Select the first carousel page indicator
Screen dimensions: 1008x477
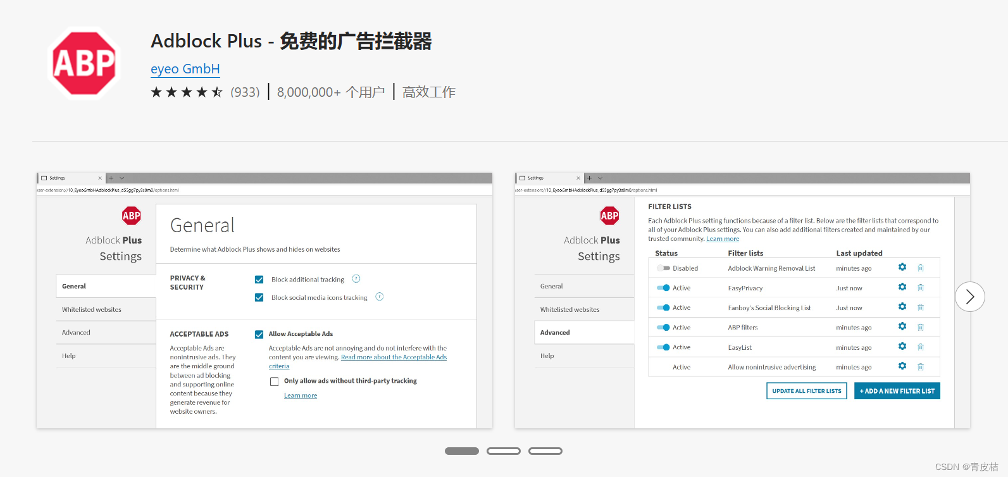coord(462,451)
